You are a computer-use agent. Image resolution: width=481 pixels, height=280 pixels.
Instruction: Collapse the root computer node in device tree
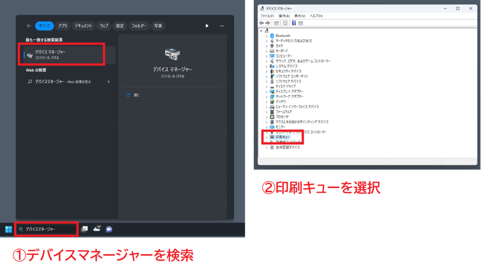pos(261,30)
